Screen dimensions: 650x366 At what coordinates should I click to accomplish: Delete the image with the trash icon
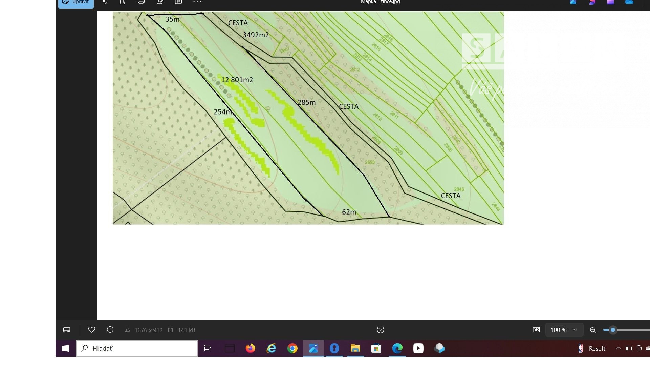pyautogui.click(x=123, y=2)
